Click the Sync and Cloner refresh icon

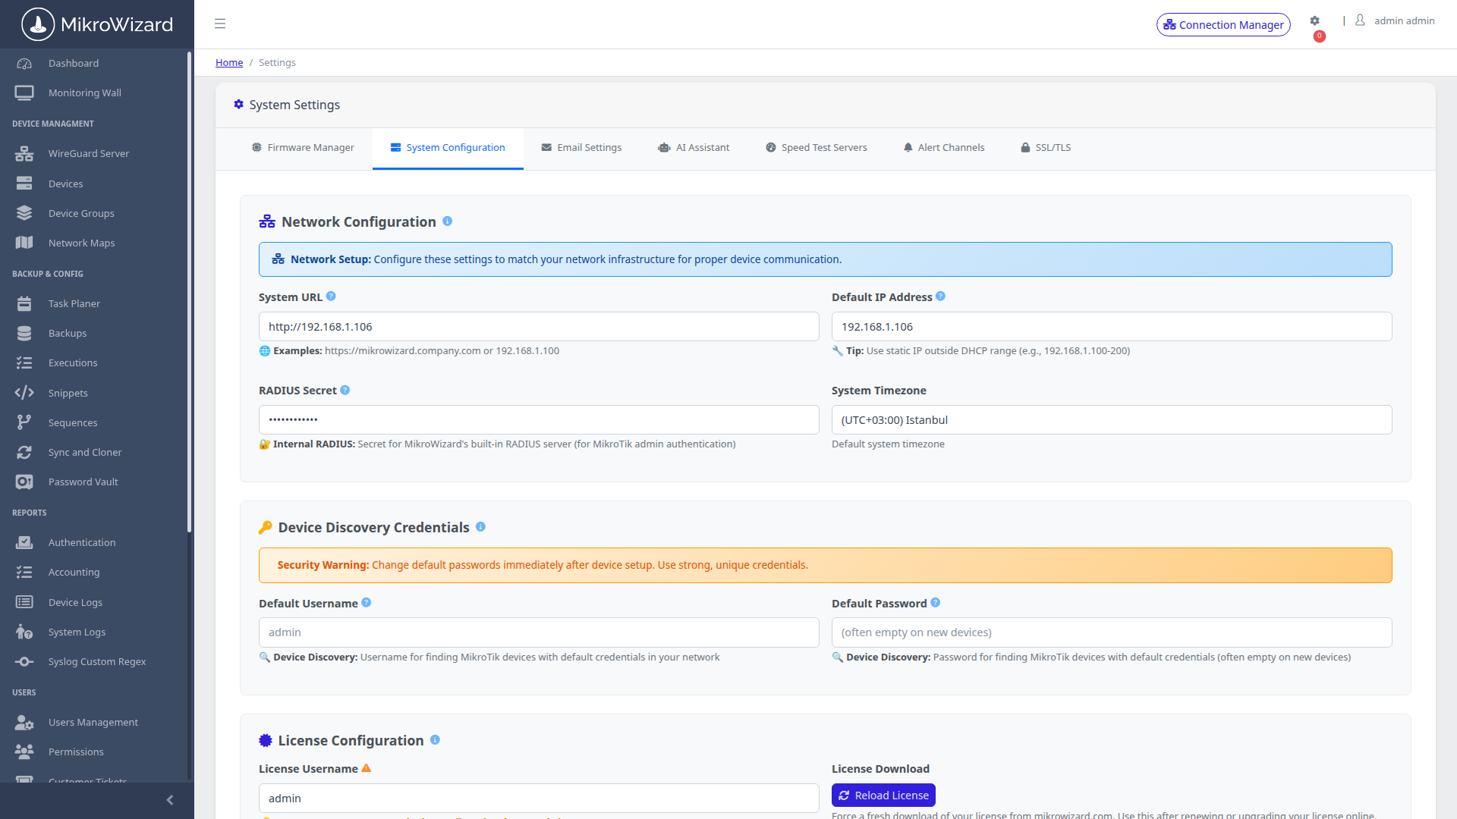coord(24,452)
